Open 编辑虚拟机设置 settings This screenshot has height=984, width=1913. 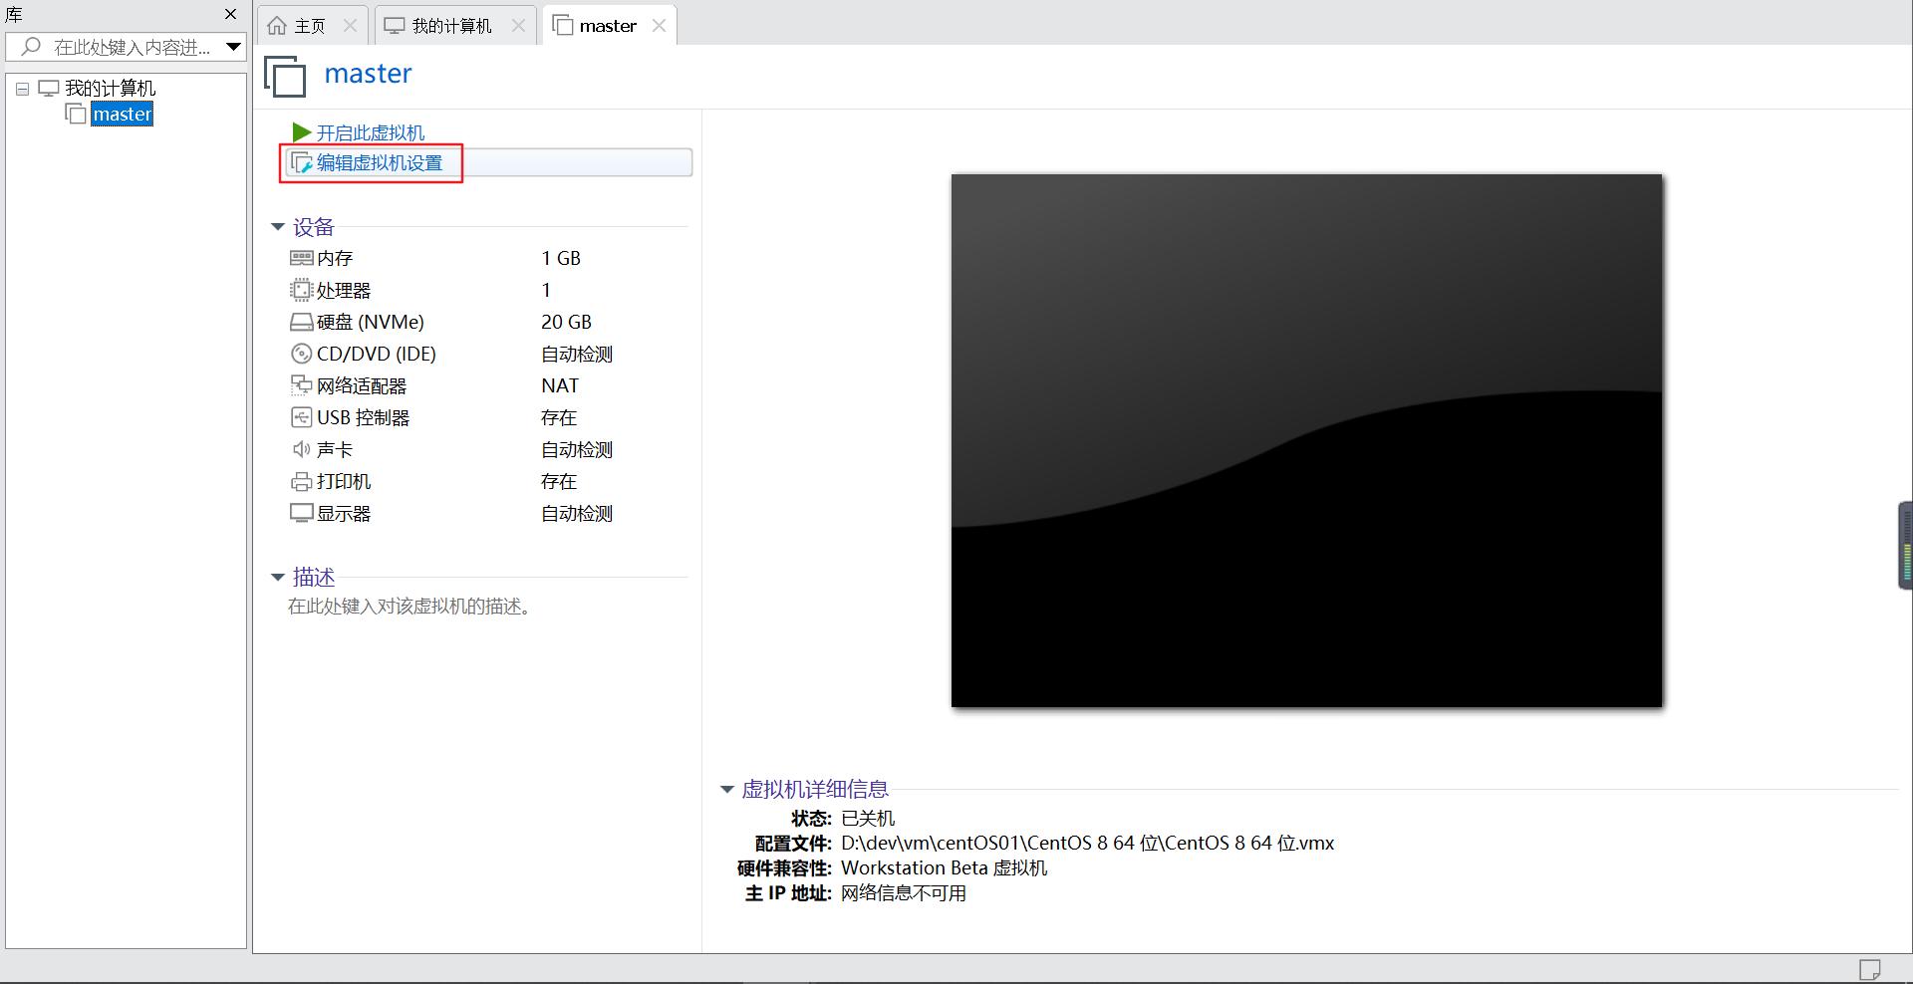(x=379, y=162)
